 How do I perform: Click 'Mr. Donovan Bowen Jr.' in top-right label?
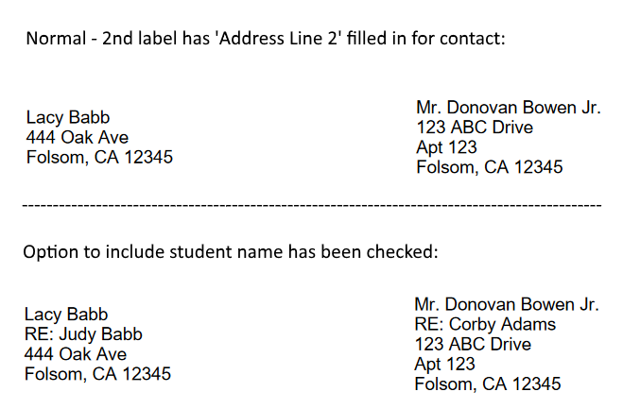pos(508,108)
